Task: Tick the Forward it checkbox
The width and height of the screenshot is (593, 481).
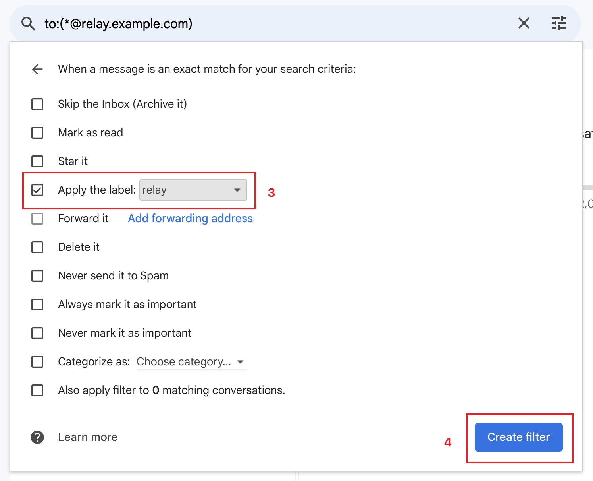Action: tap(37, 219)
